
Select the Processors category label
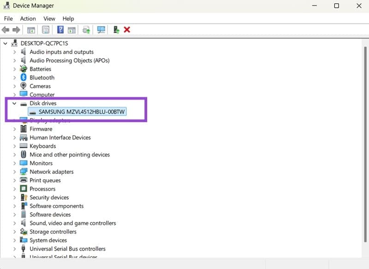point(42,189)
